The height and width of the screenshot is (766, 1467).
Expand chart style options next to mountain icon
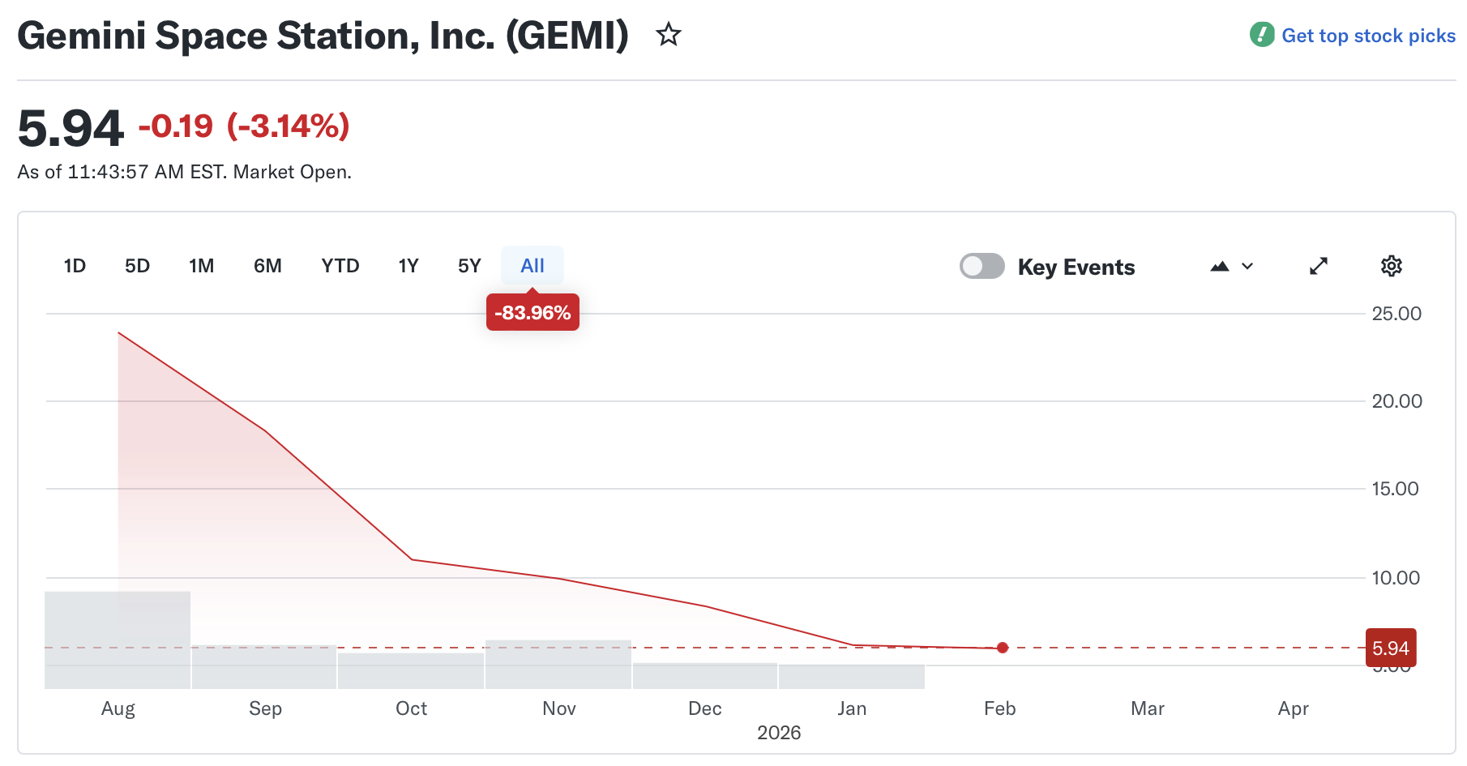[x=1247, y=266]
